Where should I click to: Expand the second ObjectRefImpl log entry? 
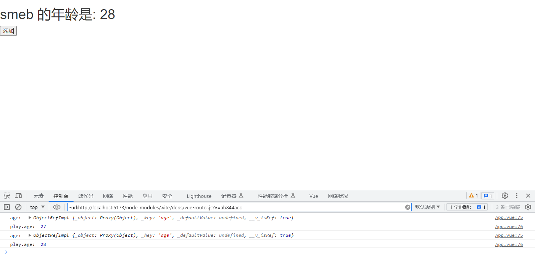coord(30,235)
